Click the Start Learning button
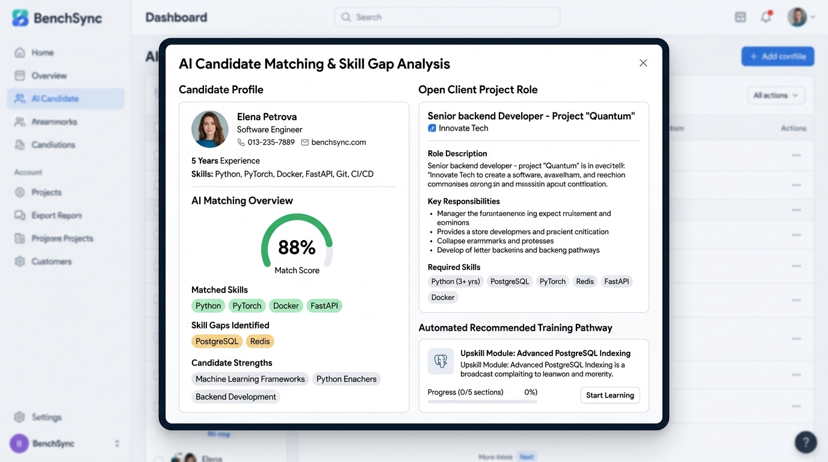Image resolution: width=828 pixels, height=462 pixels. coord(610,395)
